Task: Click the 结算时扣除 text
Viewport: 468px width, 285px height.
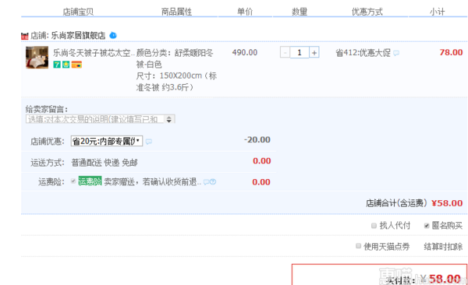Action: pos(443,247)
